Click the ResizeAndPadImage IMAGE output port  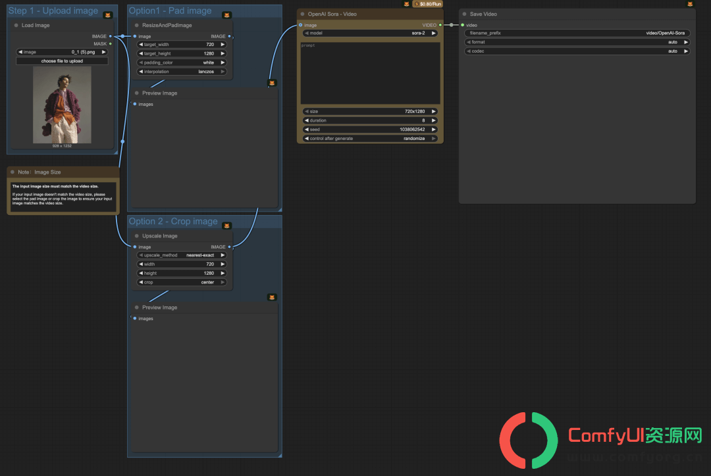(x=230, y=36)
